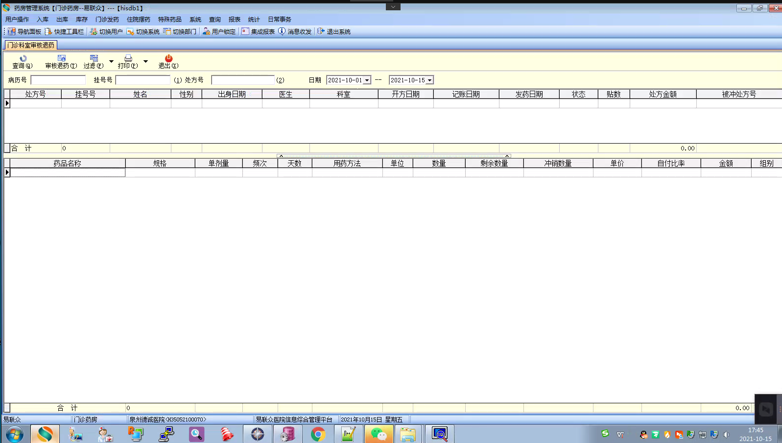Image resolution: width=782 pixels, height=443 pixels.
Task: Open the 入库 menu
Action: [x=43, y=20]
